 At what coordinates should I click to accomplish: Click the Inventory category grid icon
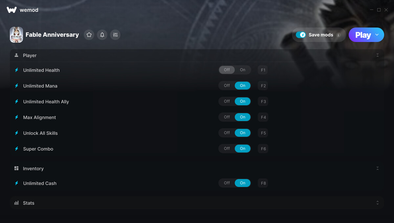point(16,168)
